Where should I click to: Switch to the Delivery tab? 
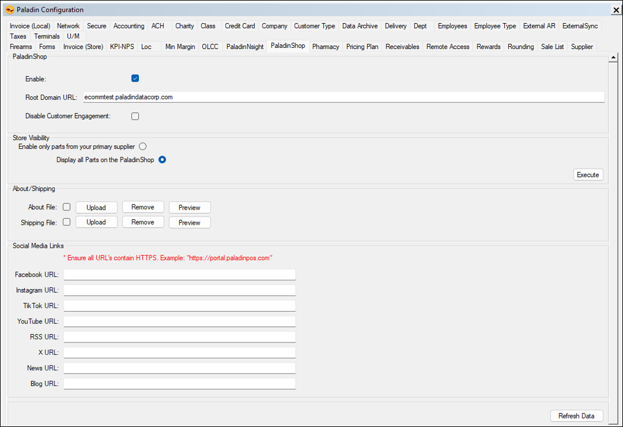tap(396, 26)
